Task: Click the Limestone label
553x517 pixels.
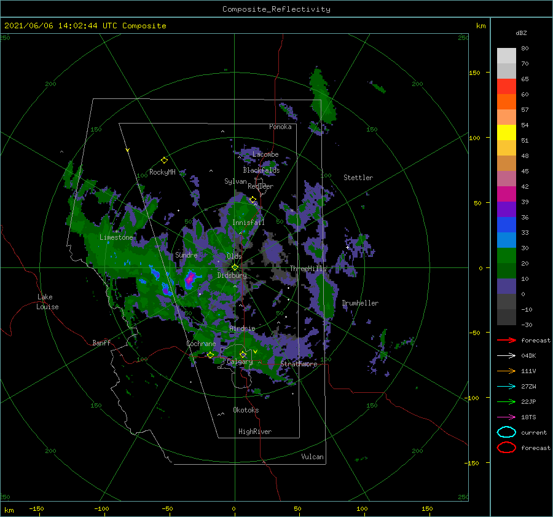Action: click(x=116, y=237)
